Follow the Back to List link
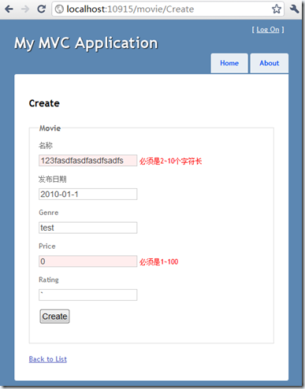Viewport: 305px width, 389px height. click(x=48, y=359)
